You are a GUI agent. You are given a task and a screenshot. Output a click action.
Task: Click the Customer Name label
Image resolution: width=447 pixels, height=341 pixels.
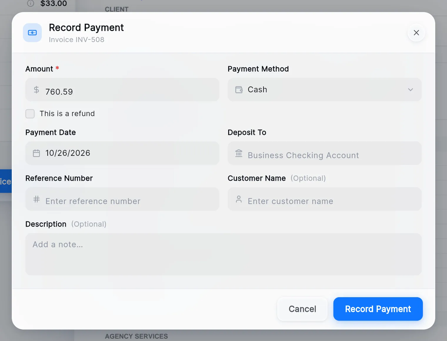click(257, 178)
